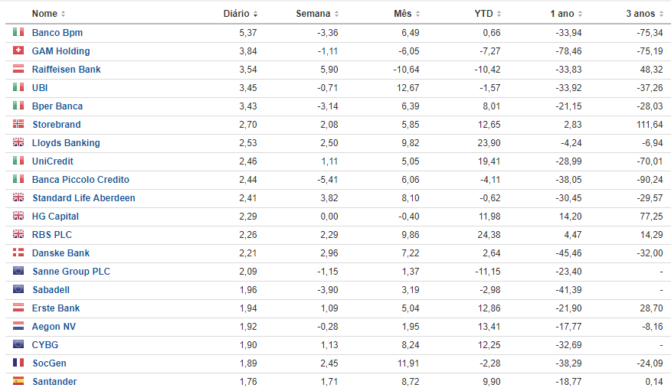Click the Danish flag next to Danske Bank
The width and height of the screenshot is (671, 391).
[x=18, y=253]
